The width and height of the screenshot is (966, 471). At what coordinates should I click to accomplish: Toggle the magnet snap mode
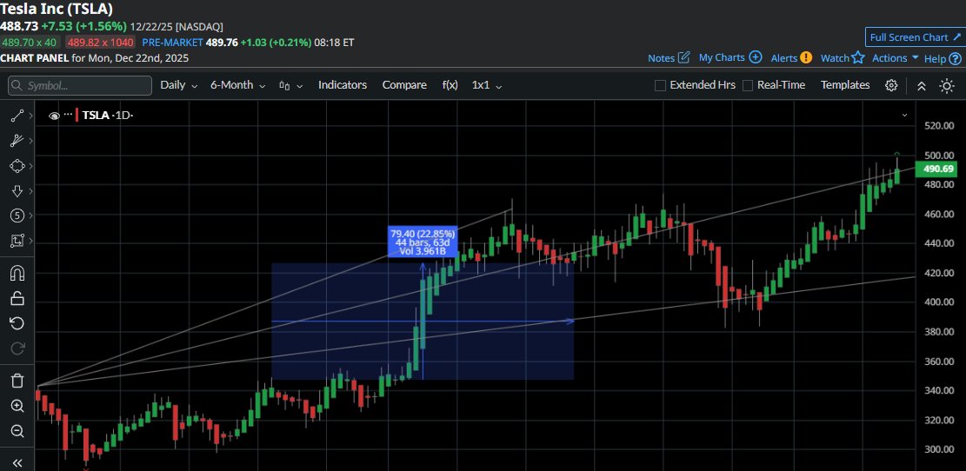coord(17,274)
